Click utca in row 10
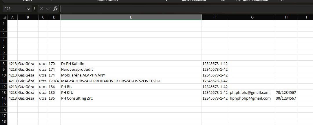 pos(43,75)
